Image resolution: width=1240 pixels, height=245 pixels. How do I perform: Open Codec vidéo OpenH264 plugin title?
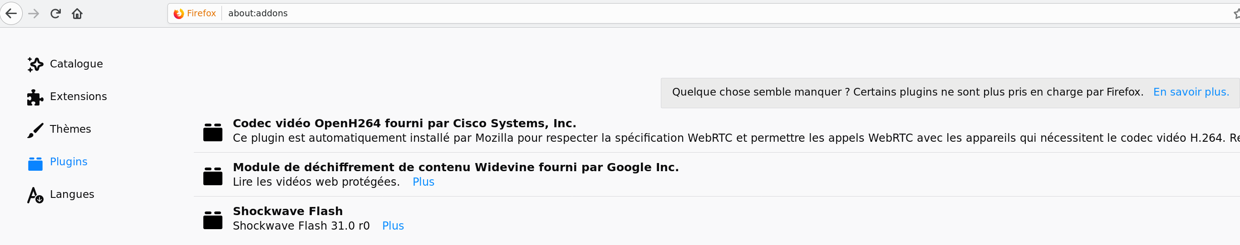click(404, 124)
